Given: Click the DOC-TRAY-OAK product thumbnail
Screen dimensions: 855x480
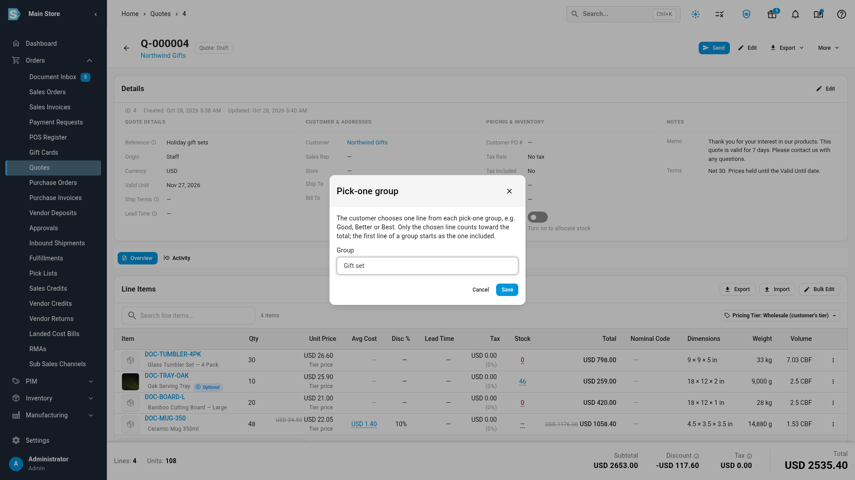Looking at the screenshot, I should click(130, 382).
